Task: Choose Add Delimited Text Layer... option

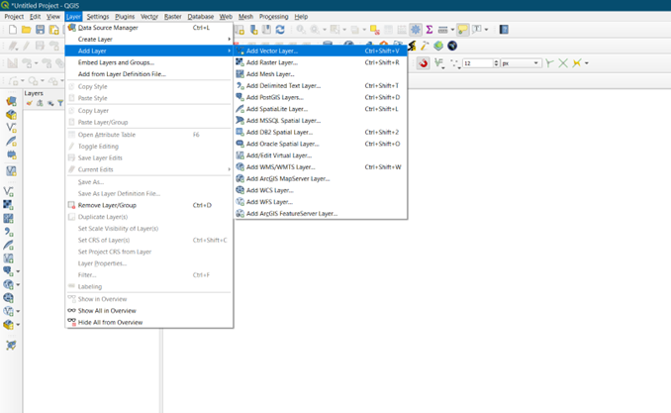Action: (x=321, y=86)
